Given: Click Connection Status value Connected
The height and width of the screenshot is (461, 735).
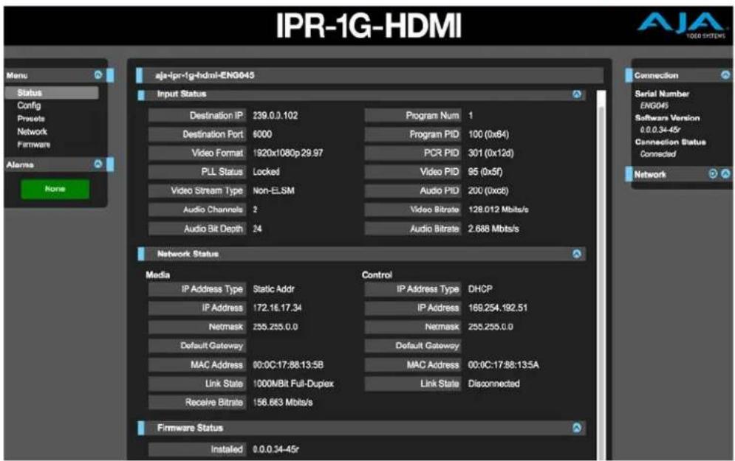Looking at the screenshot, I should (657, 154).
